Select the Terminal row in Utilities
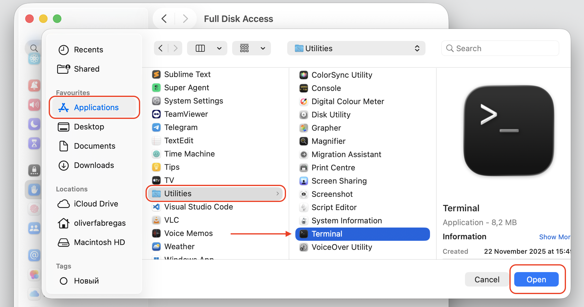Image resolution: width=584 pixels, height=307 pixels. [x=363, y=234]
